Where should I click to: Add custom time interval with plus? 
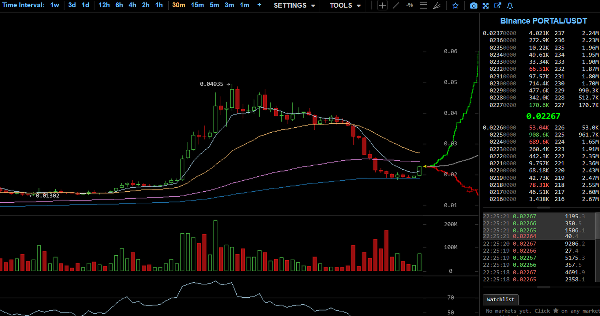[x=259, y=5]
